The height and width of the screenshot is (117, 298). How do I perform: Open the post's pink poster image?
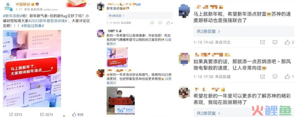32,69
